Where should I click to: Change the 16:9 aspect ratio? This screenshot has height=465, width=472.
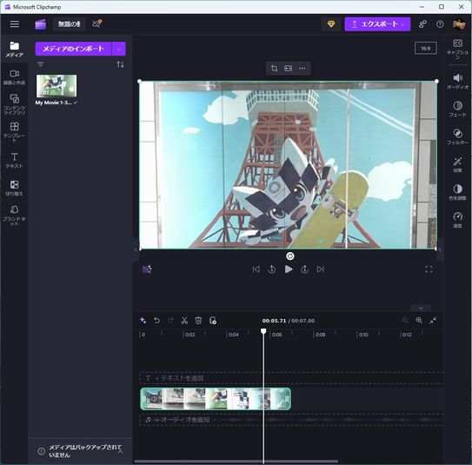426,48
